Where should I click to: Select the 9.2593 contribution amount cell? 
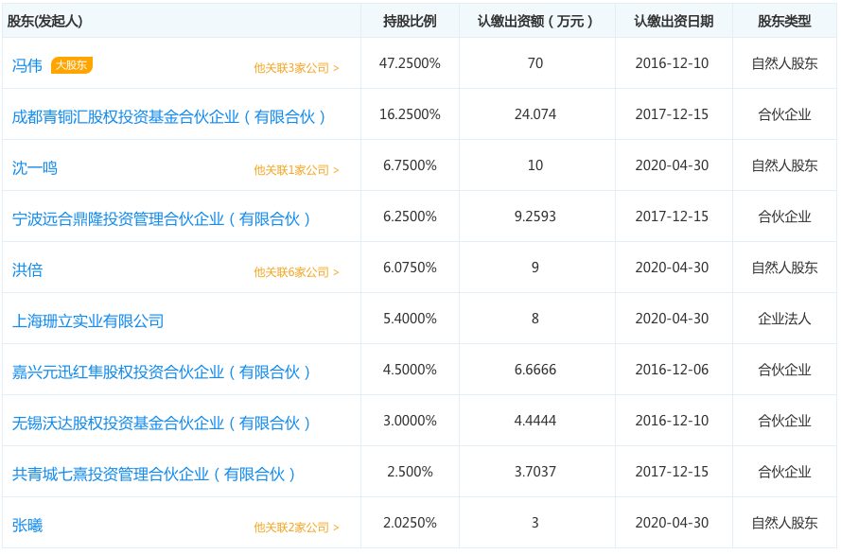pos(535,216)
